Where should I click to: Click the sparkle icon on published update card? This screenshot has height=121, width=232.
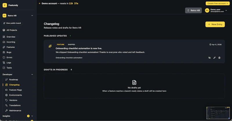coord(50,46)
